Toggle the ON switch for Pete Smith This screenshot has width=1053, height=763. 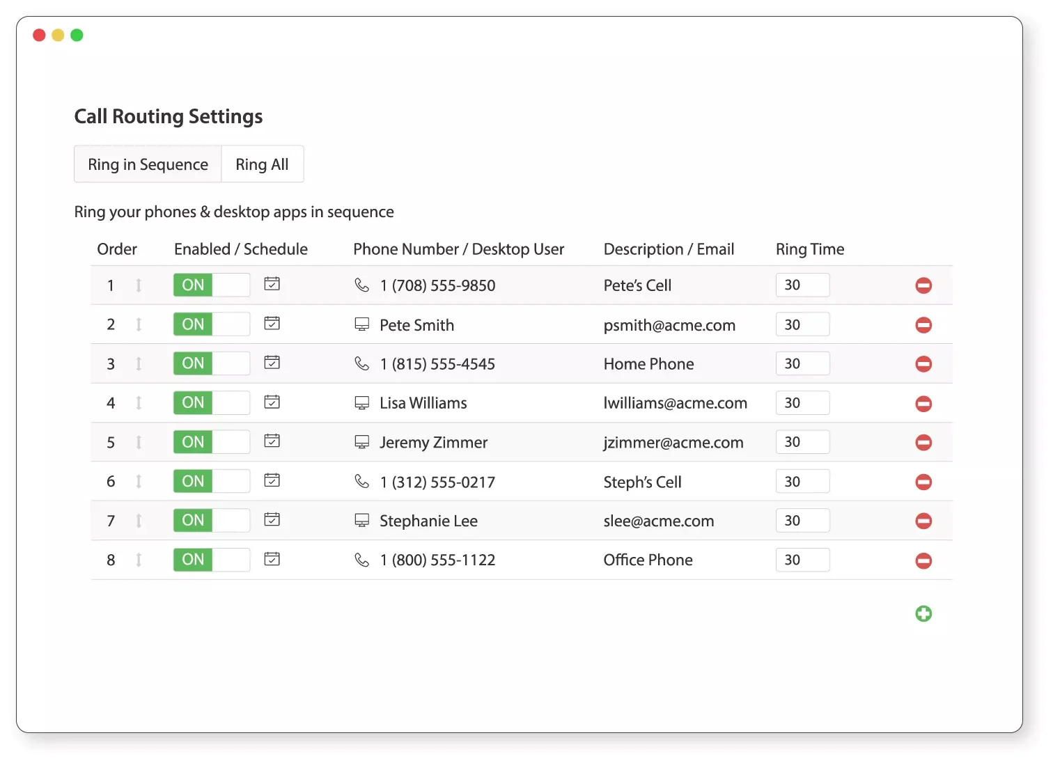[212, 324]
